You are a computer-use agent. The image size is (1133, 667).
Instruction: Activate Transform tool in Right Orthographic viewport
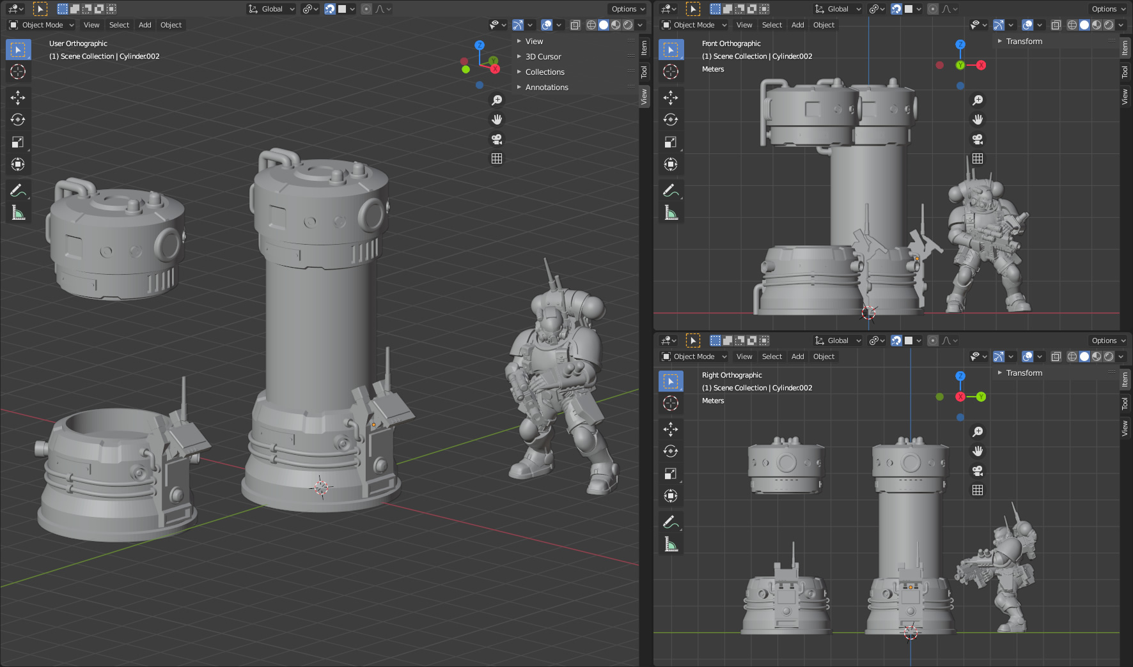coord(671,496)
